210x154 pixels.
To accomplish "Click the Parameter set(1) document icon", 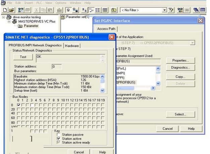I will (x=62, y=17).
